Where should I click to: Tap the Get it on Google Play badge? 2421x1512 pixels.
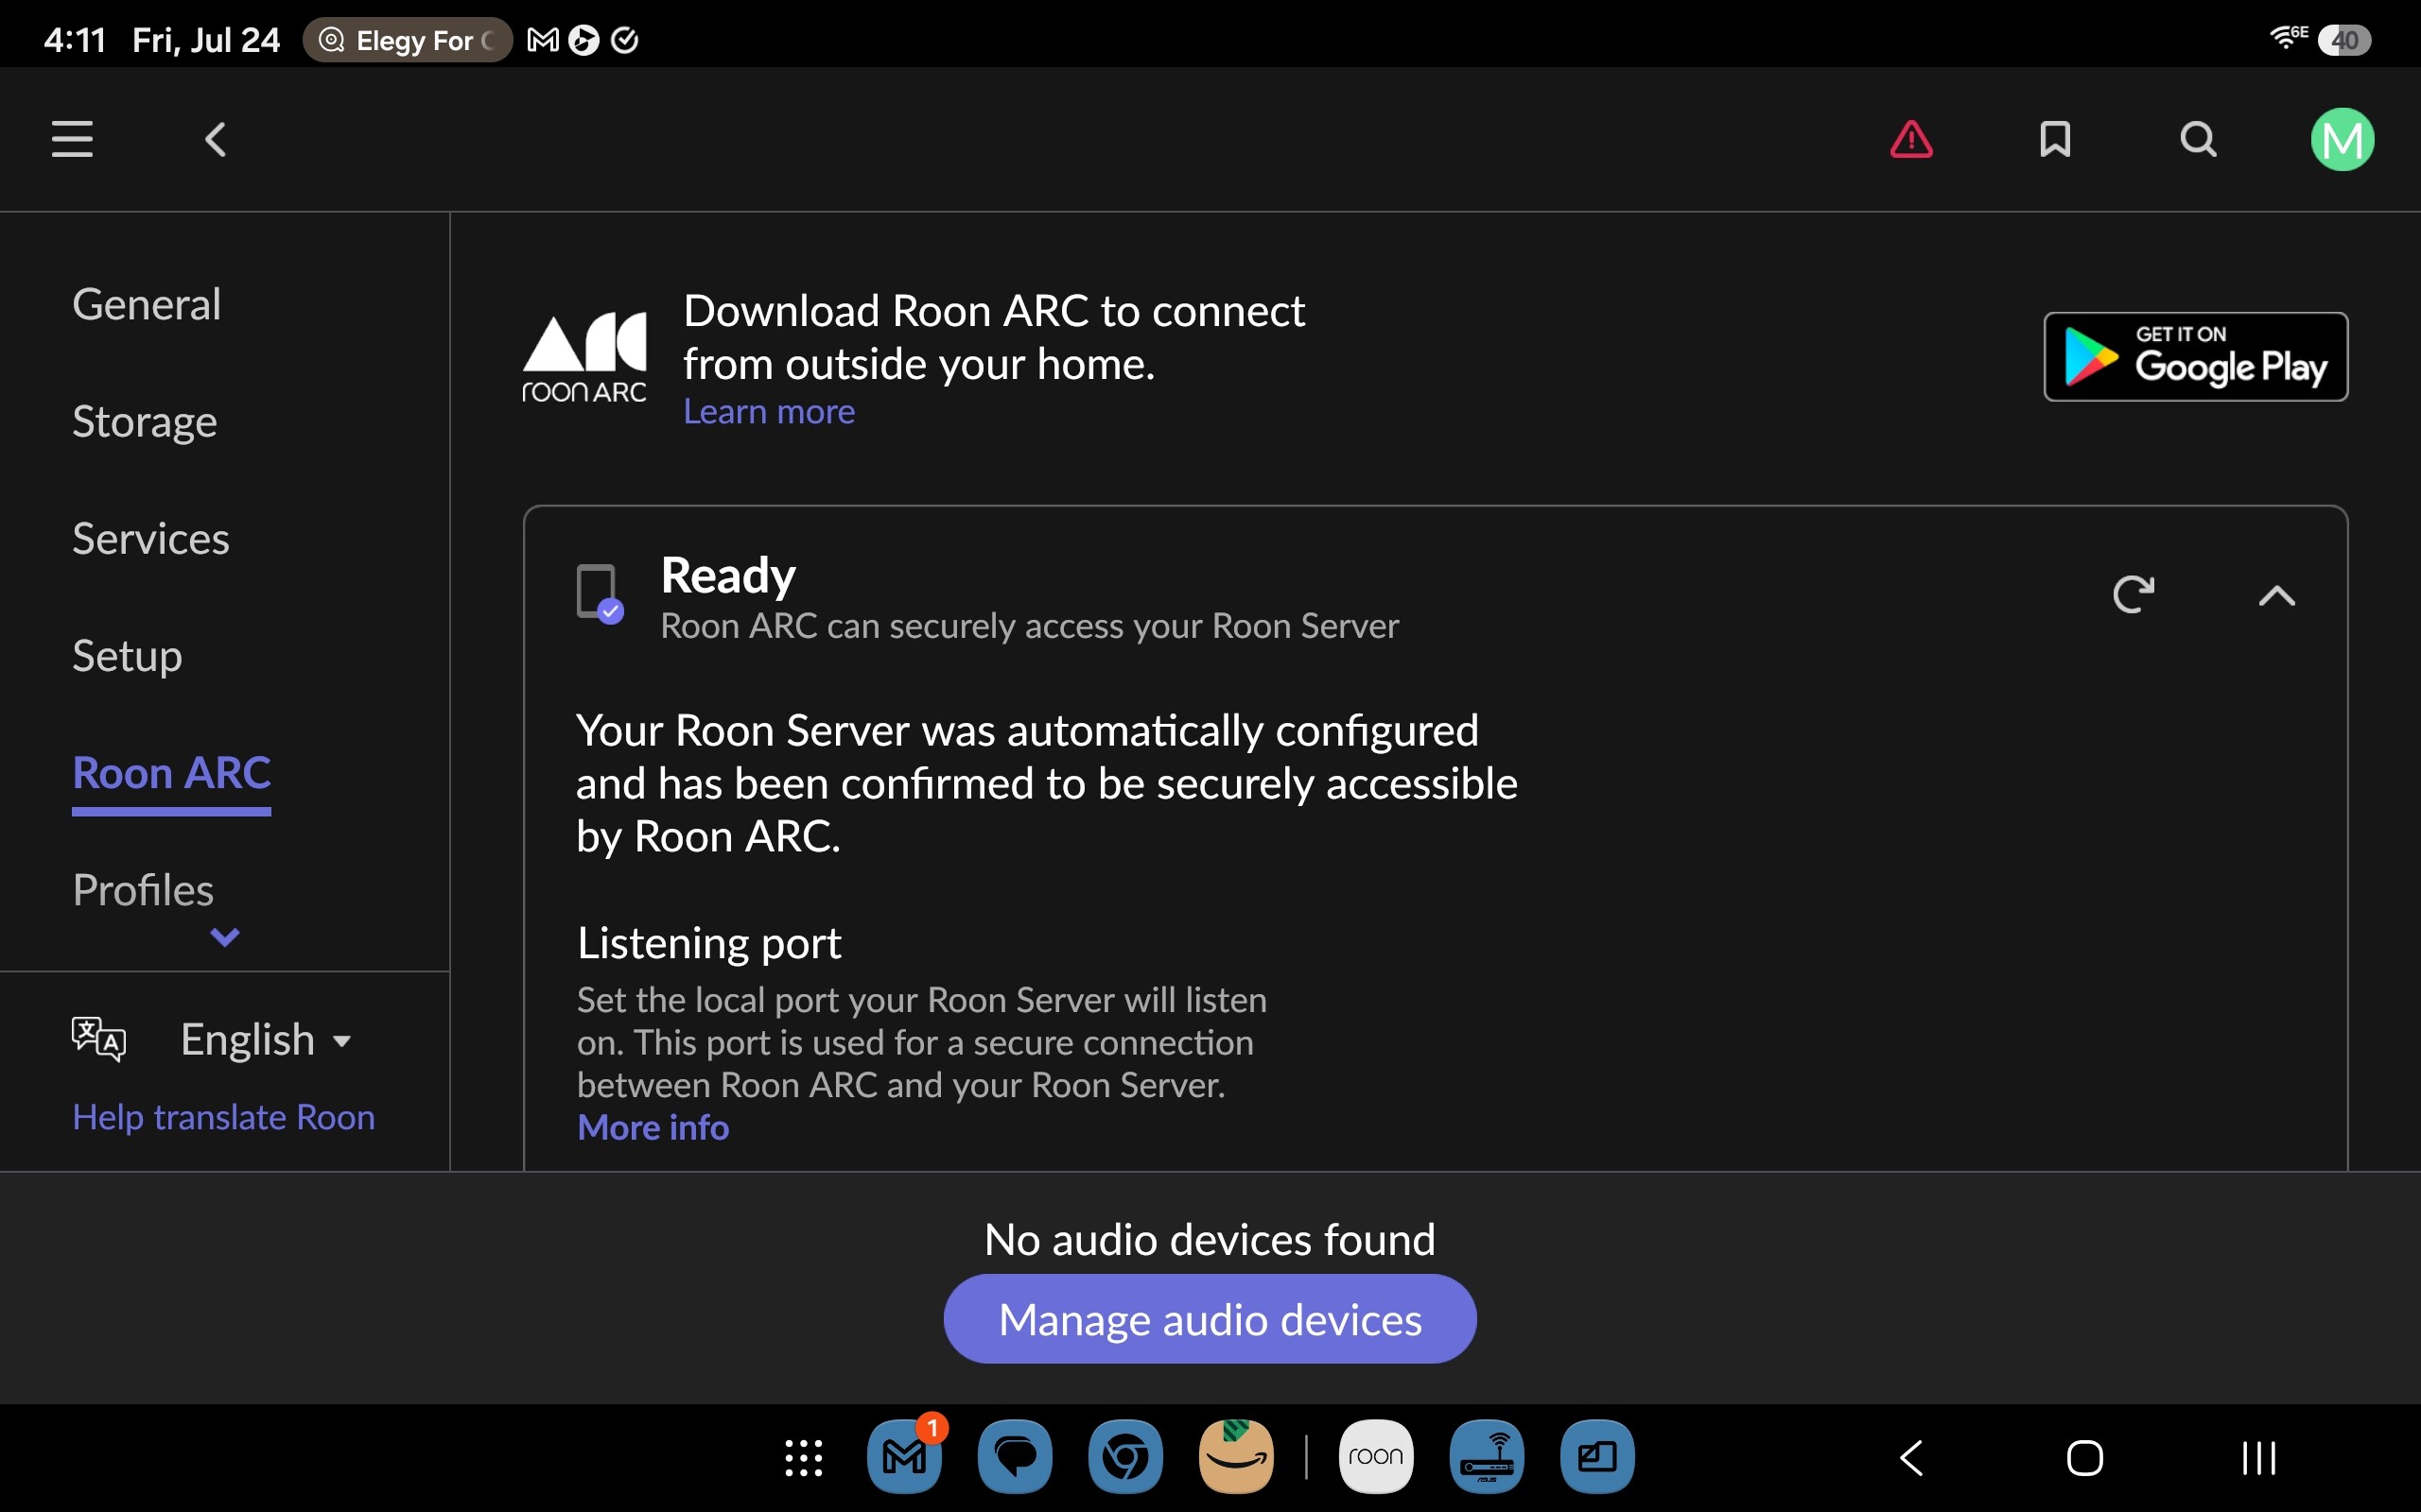pyautogui.click(x=2195, y=357)
